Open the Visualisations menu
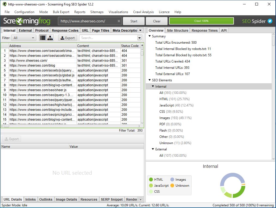 pyautogui.click(x=118, y=12)
